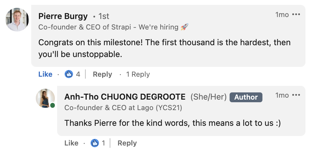Open Pierre Burgy's profile photo
This screenshot has height=154, width=314.
17,20
